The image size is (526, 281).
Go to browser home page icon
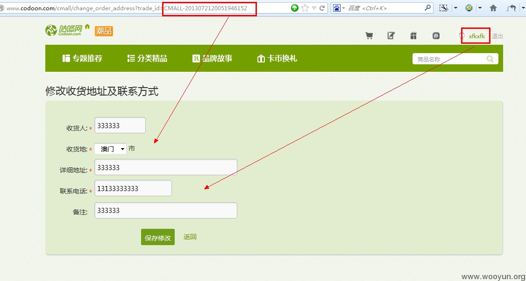click(493, 8)
